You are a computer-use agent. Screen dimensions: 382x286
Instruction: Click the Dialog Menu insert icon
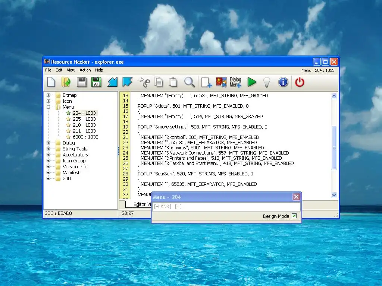(235, 82)
